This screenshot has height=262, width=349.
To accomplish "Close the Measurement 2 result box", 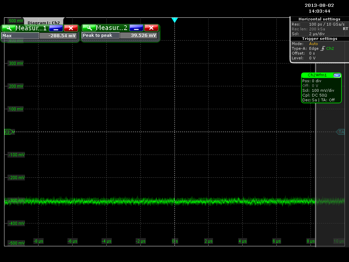I will pos(151,28).
